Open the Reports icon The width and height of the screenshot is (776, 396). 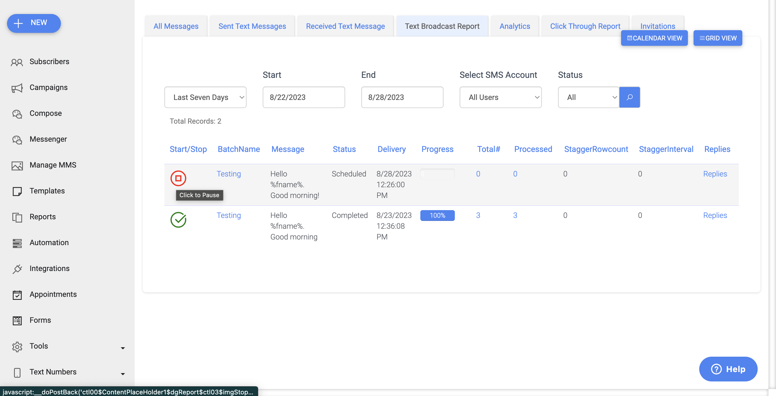(17, 217)
